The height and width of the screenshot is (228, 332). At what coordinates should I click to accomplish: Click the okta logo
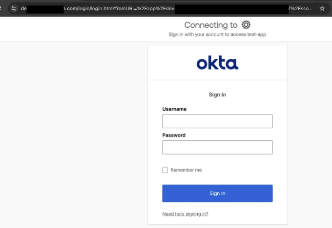point(217,62)
